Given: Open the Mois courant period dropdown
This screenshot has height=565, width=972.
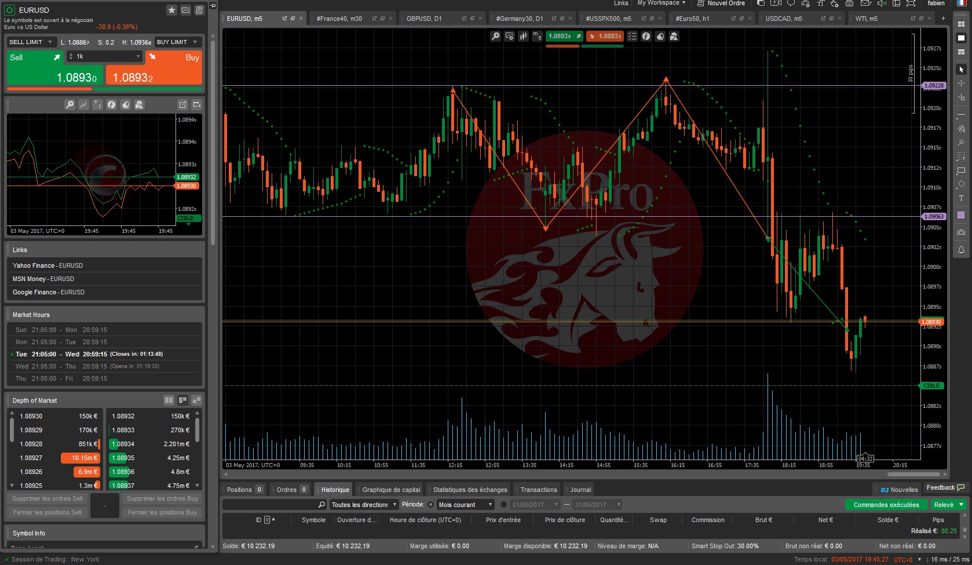Looking at the screenshot, I should tap(466, 505).
